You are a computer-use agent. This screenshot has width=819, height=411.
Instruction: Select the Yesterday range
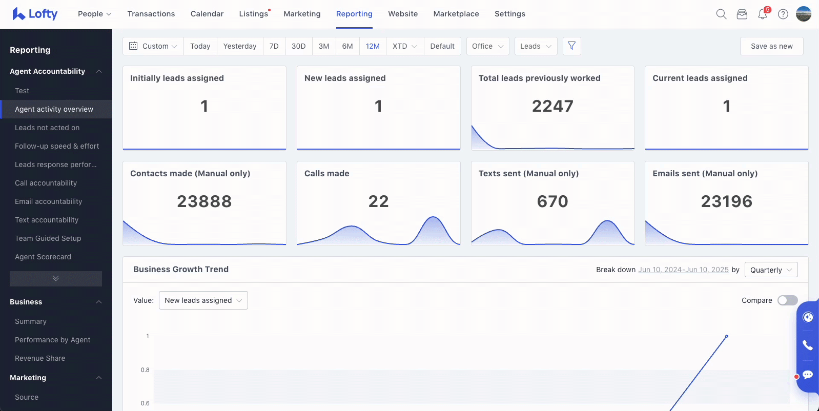coord(240,46)
